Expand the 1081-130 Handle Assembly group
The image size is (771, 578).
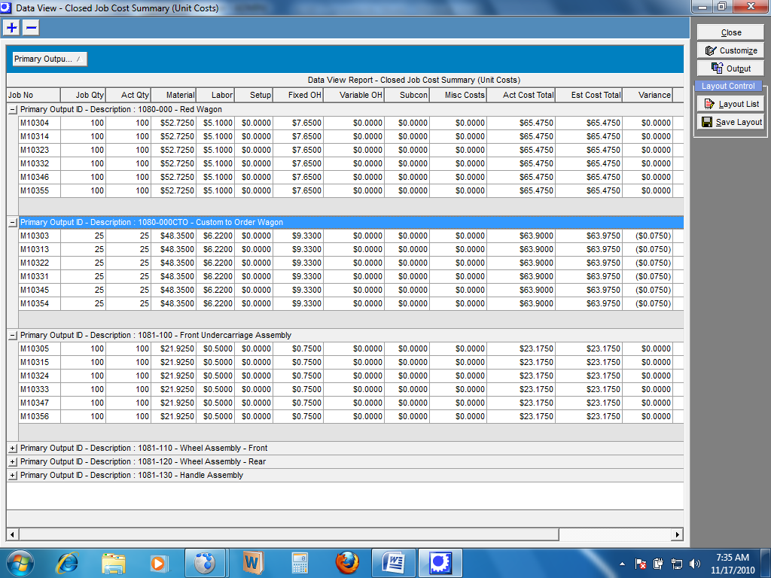[x=13, y=476]
